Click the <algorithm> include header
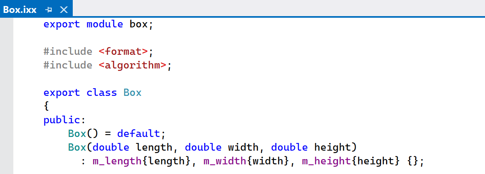Viewport: 485px width, 174px height. (133, 65)
